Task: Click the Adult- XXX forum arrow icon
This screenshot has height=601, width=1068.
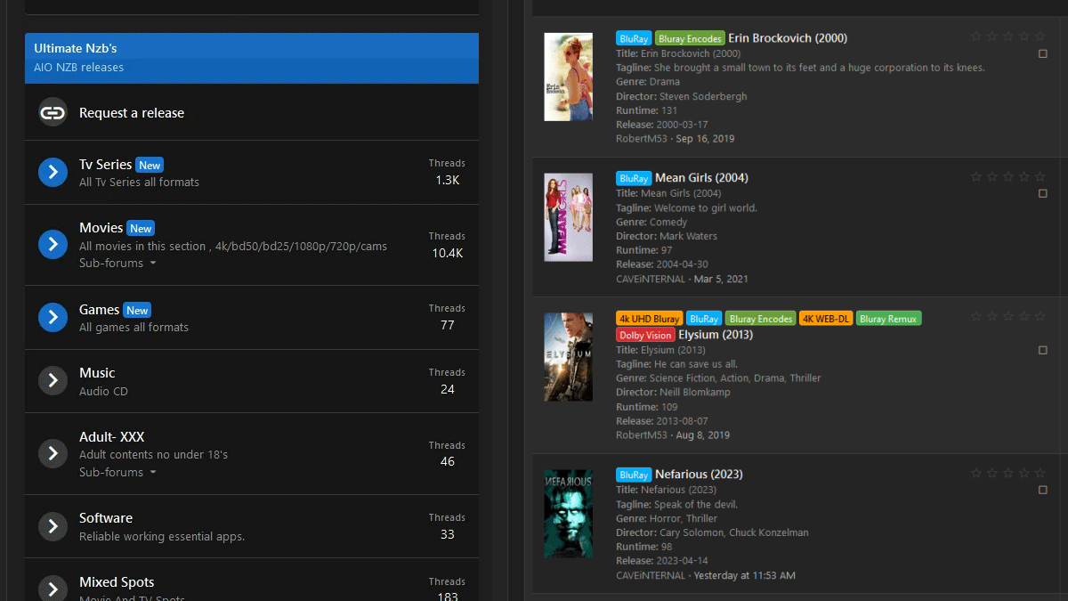Action: (53, 453)
